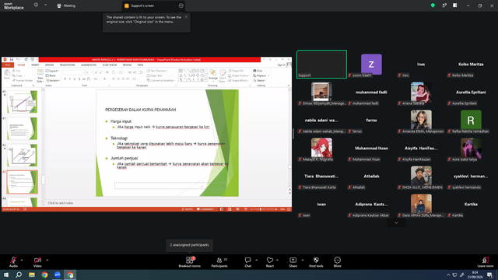Image resolution: width=498 pixels, height=280 pixels.
Task: Open the dropdown chevron beside the info icon
Action: coord(45,5)
